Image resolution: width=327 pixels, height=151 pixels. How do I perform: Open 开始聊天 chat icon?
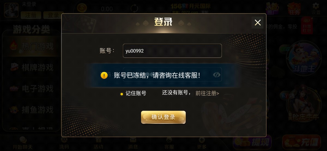point(23,143)
